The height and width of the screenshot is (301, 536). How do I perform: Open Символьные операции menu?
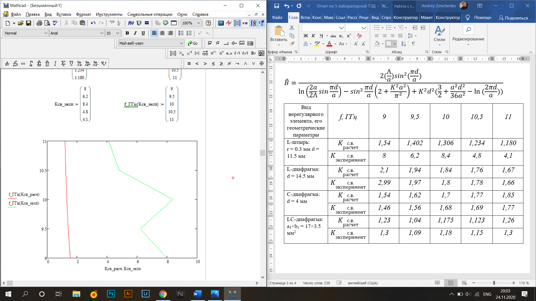point(150,14)
